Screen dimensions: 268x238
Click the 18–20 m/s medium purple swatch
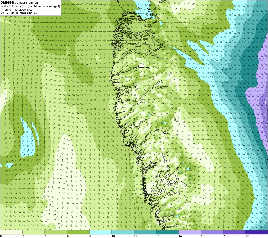[212, 232]
